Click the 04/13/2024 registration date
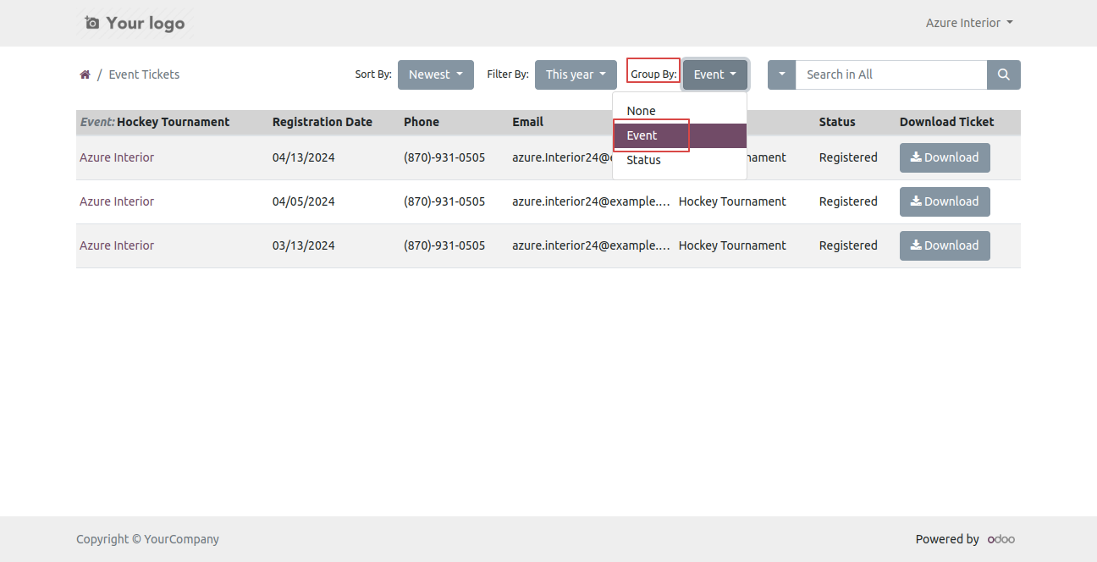Image resolution: width=1097 pixels, height=562 pixels. point(304,157)
